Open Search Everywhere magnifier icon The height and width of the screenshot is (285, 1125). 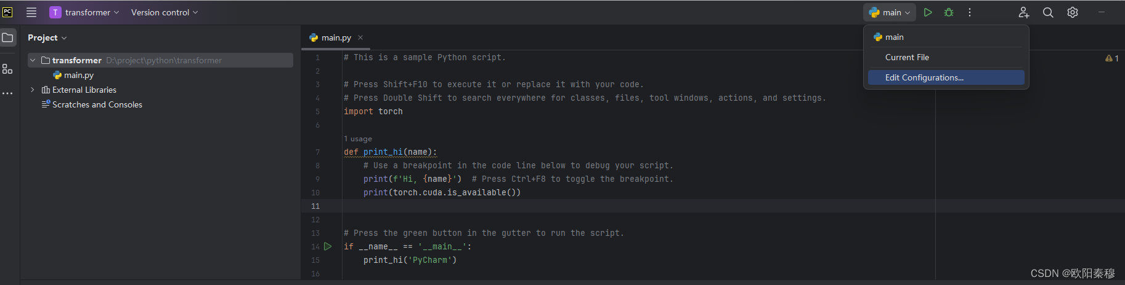tap(1048, 12)
